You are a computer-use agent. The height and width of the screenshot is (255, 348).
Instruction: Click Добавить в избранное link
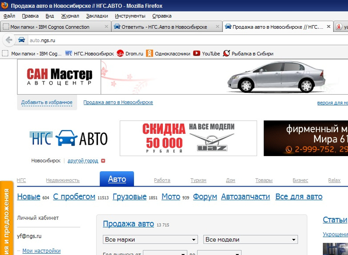tap(47, 102)
